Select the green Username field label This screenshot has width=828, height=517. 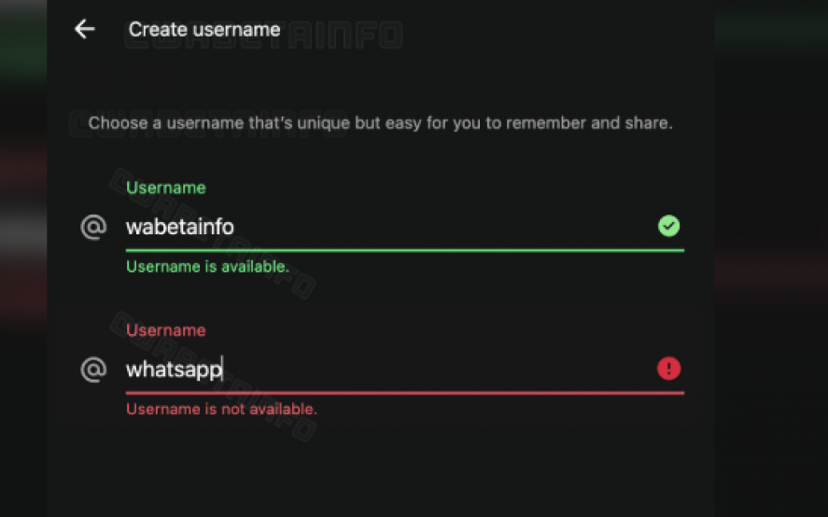click(165, 188)
